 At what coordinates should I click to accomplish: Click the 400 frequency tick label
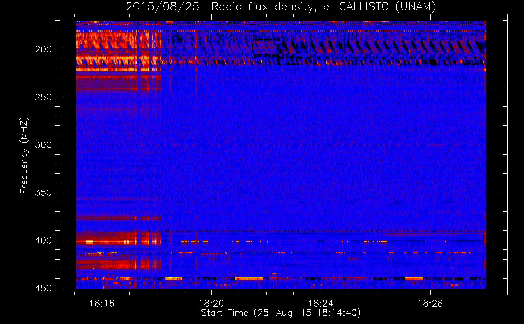[43, 240]
